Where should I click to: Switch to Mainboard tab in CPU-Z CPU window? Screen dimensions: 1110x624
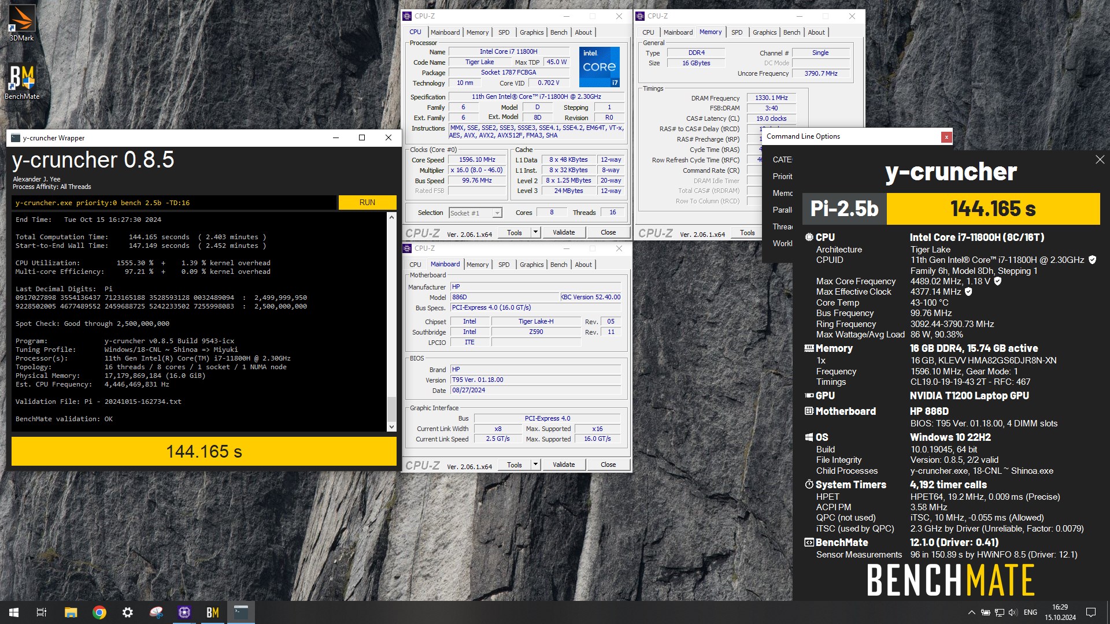[445, 32]
